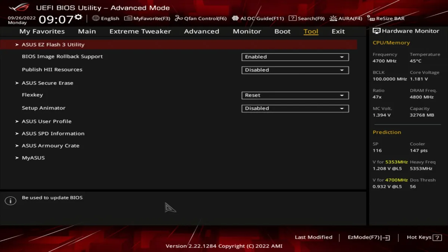Click the Frequency 4700 MHz value
Screen dimensions: 448x252
[385, 61]
